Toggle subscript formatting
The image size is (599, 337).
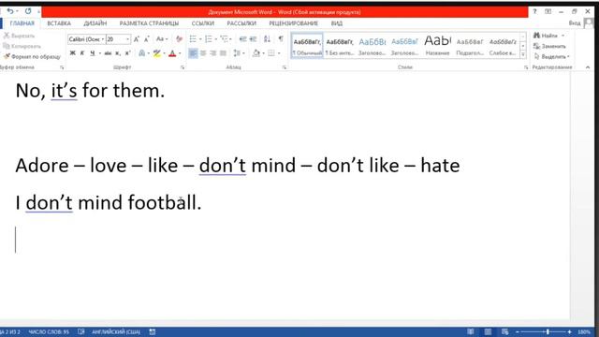pos(118,53)
